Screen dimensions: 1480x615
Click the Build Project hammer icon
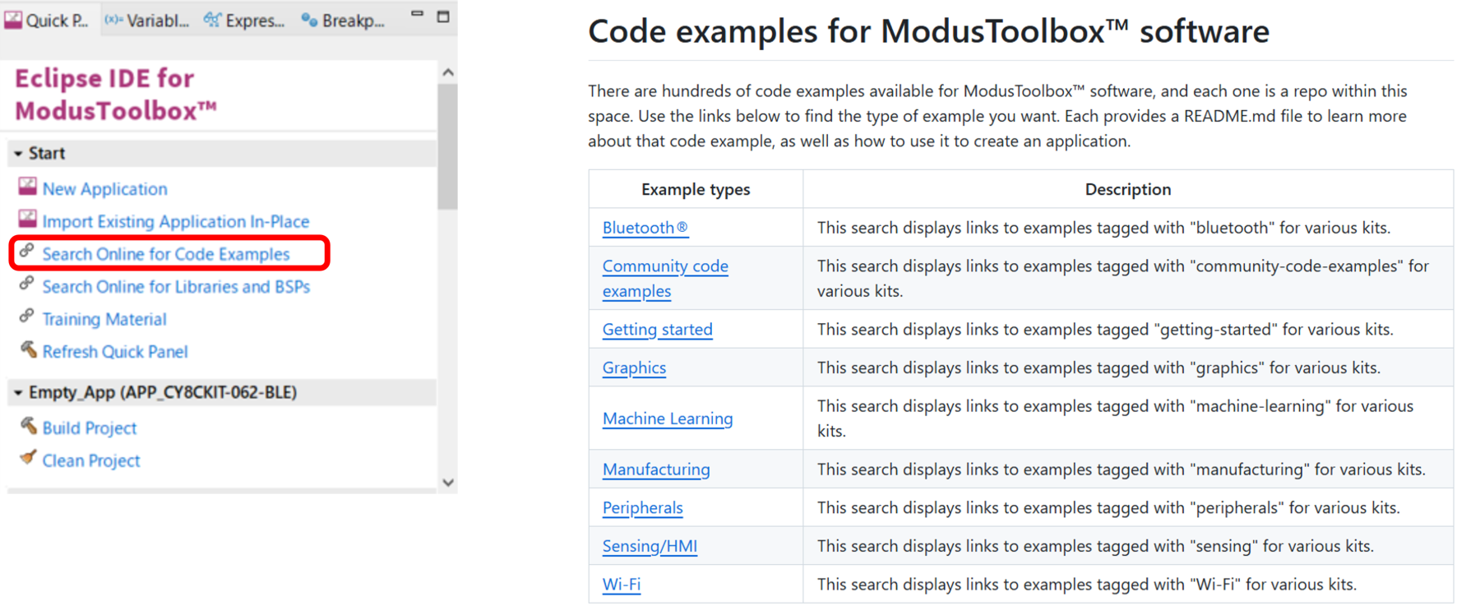pos(28,425)
